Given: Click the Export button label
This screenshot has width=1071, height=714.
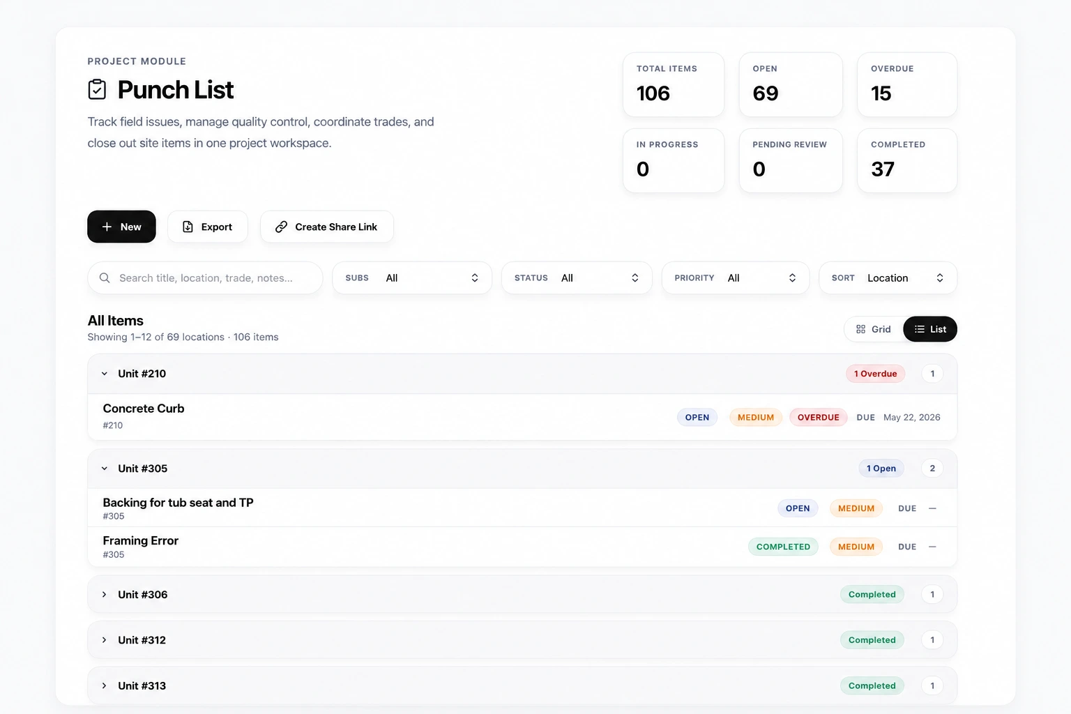Looking at the screenshot, I should coord(217,227).
